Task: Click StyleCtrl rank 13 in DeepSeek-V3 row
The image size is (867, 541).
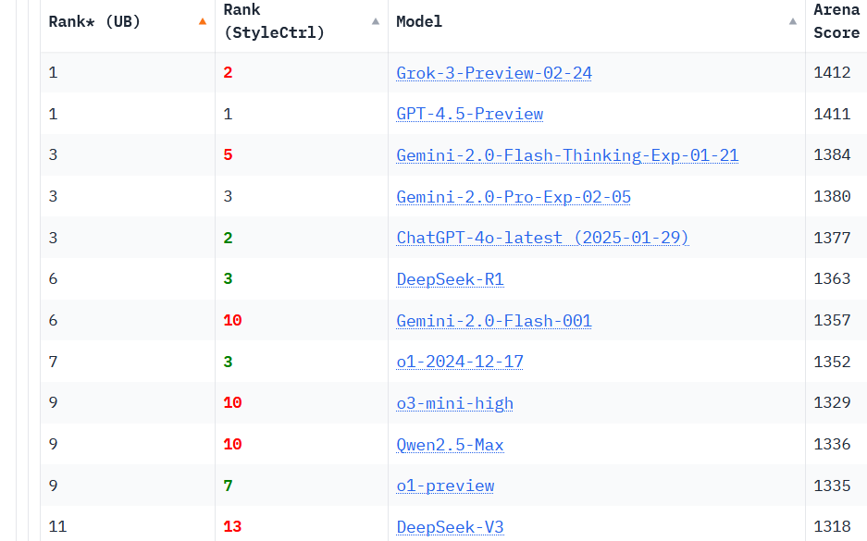Action: pyautogui.click(x=232, y=526)
